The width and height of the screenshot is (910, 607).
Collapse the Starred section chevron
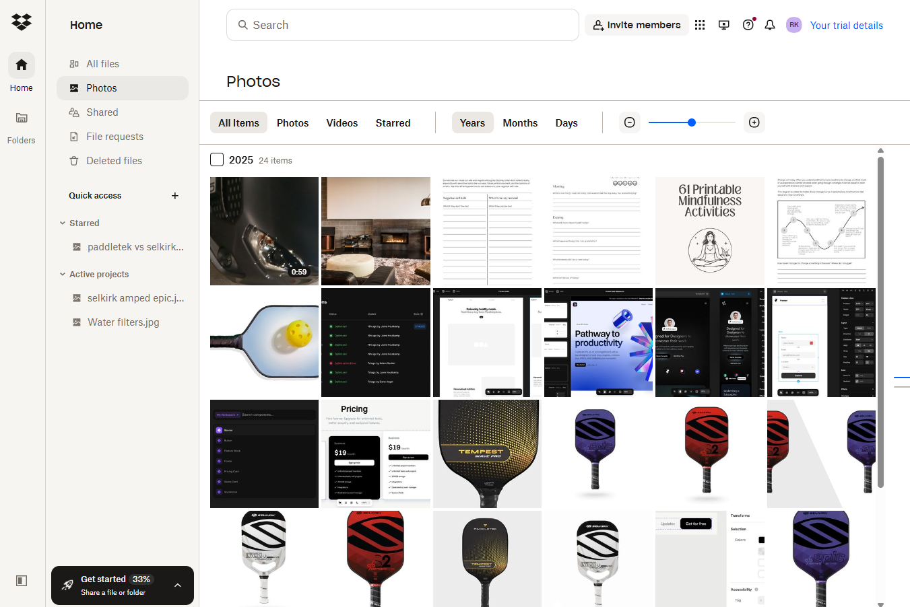[x=63, y=223]
